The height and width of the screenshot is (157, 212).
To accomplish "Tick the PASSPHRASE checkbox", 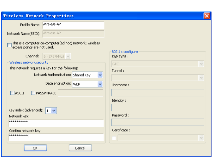I will pos(33,93).
